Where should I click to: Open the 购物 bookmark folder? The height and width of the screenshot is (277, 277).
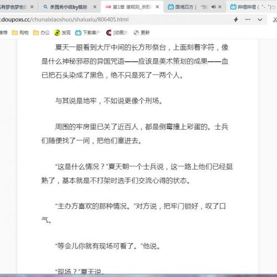pyautogui.click(x=20, y=33)
